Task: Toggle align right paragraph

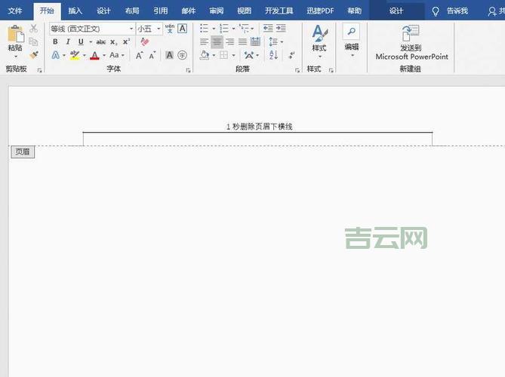Action: coord(230,41)
